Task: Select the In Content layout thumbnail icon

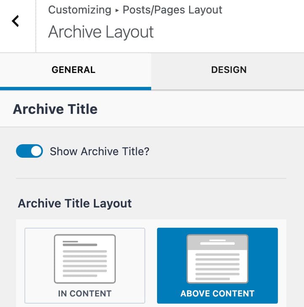Action: pyautogui.click(x=85, y=259)
